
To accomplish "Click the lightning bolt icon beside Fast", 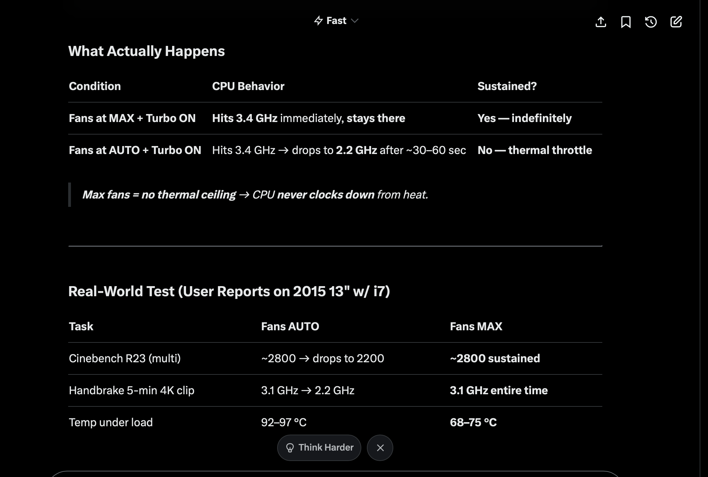I will coord(318,21).
